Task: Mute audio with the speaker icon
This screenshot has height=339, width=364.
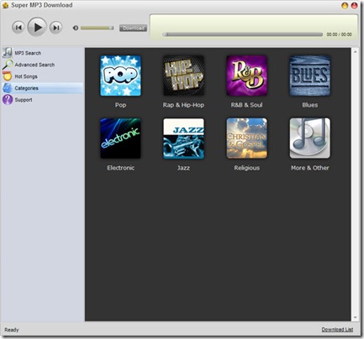Action: coord(76,28)
